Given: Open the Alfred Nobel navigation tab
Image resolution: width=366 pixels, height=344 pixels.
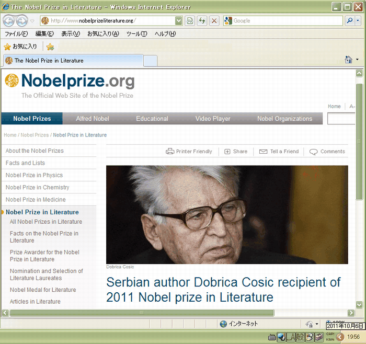Looking at the screenshot, I should (x=93, y=119).
